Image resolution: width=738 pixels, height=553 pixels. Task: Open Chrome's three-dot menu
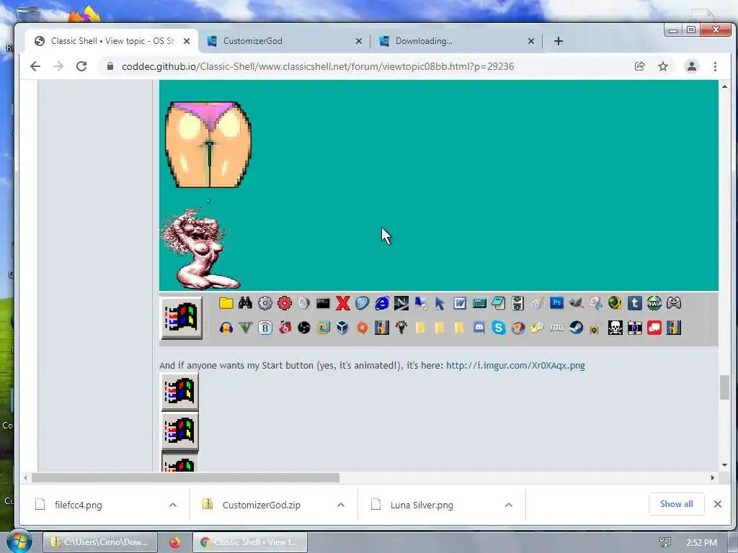click(715, 66)
